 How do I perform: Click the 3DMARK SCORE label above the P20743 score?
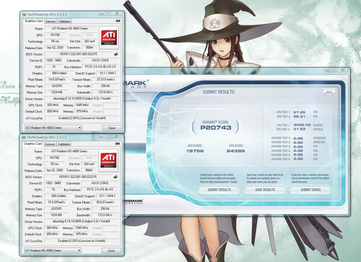click(215, 122)
